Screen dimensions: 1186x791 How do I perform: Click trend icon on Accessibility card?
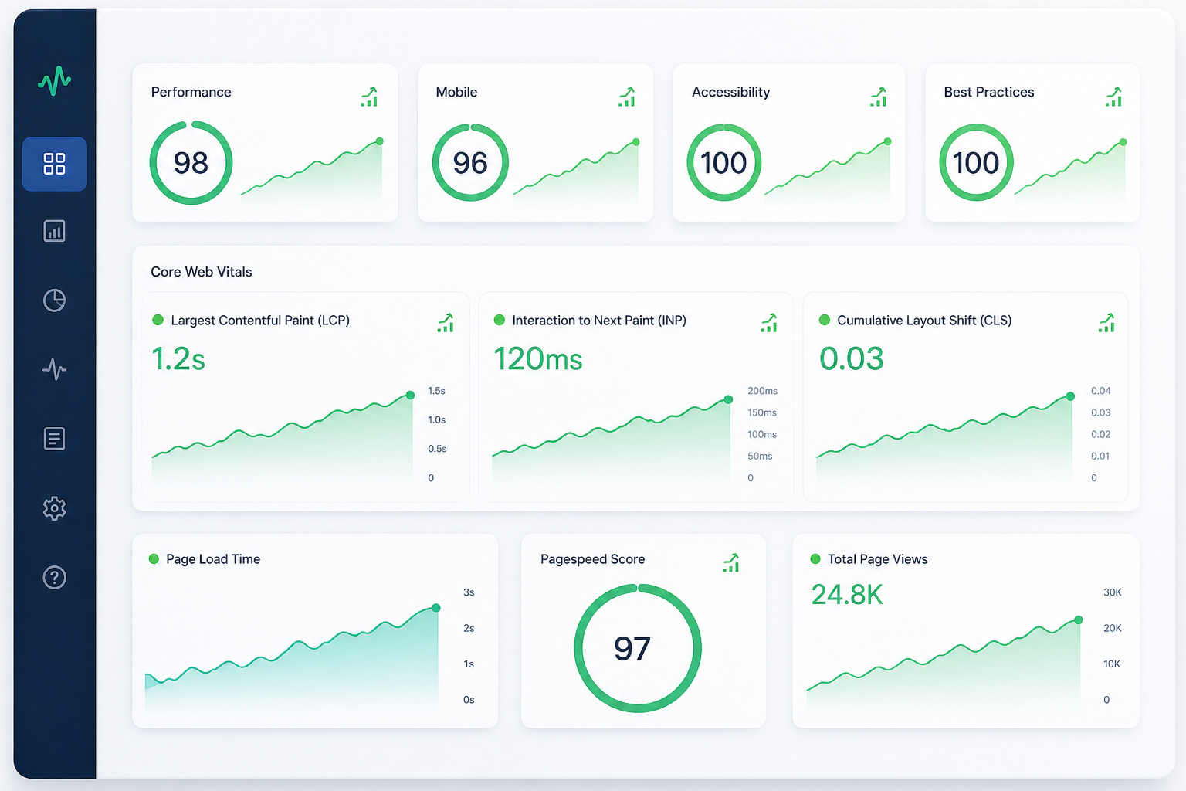tap(878, 97)
